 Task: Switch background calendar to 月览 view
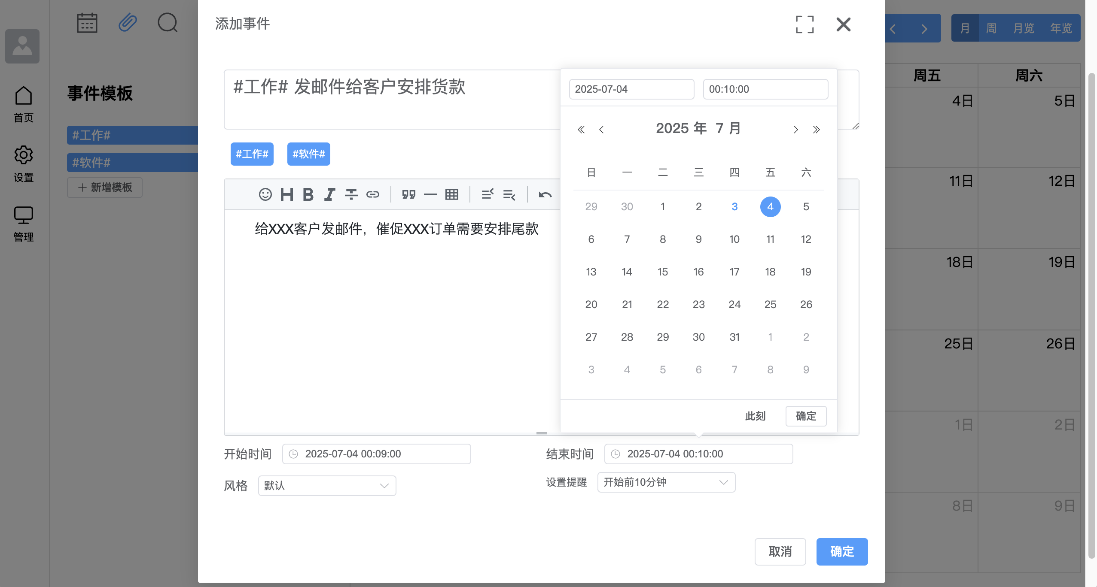click(x=1024, y=28)
